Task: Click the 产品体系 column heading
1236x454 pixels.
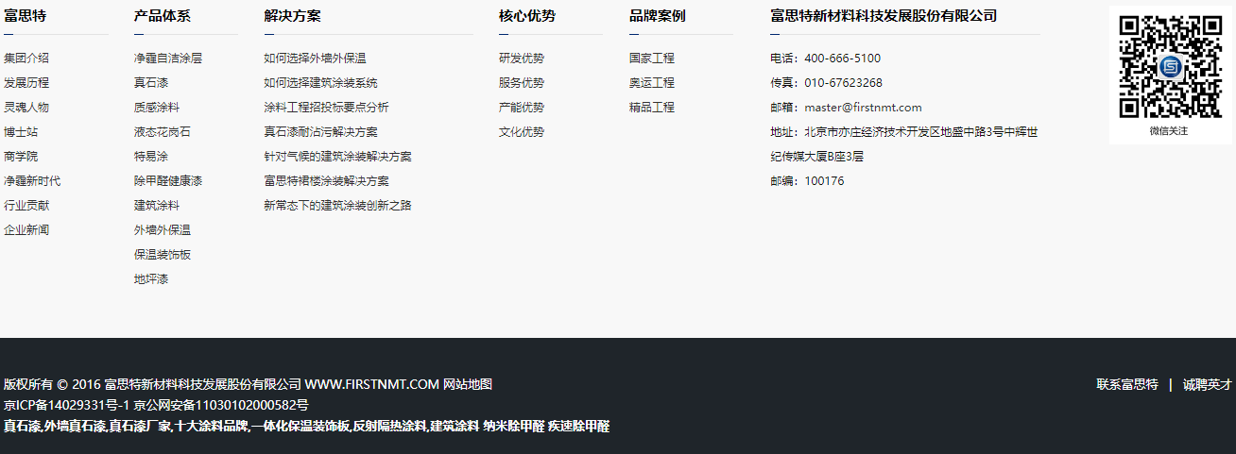Action: click(163, 16)
